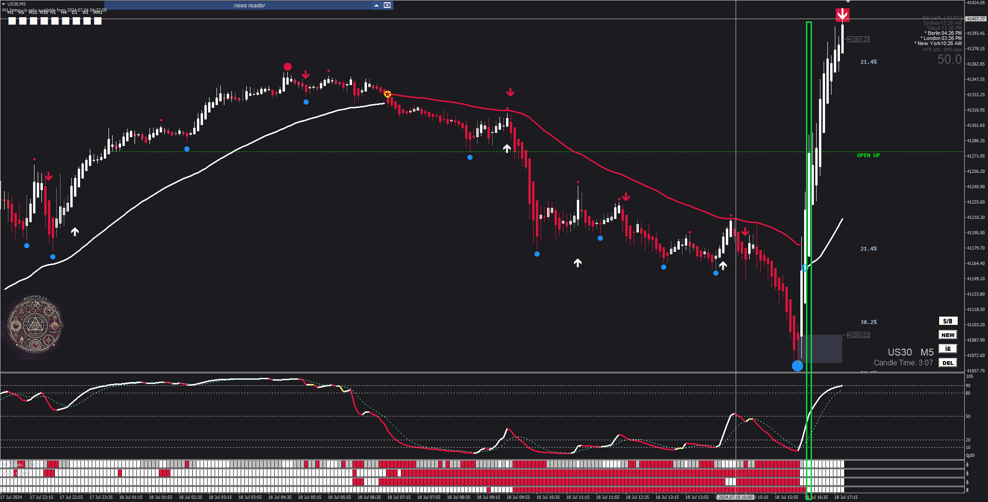Toggle the D1 timeframe checkbox
This screenshot has width=988, height=502.
pos(76,21)
